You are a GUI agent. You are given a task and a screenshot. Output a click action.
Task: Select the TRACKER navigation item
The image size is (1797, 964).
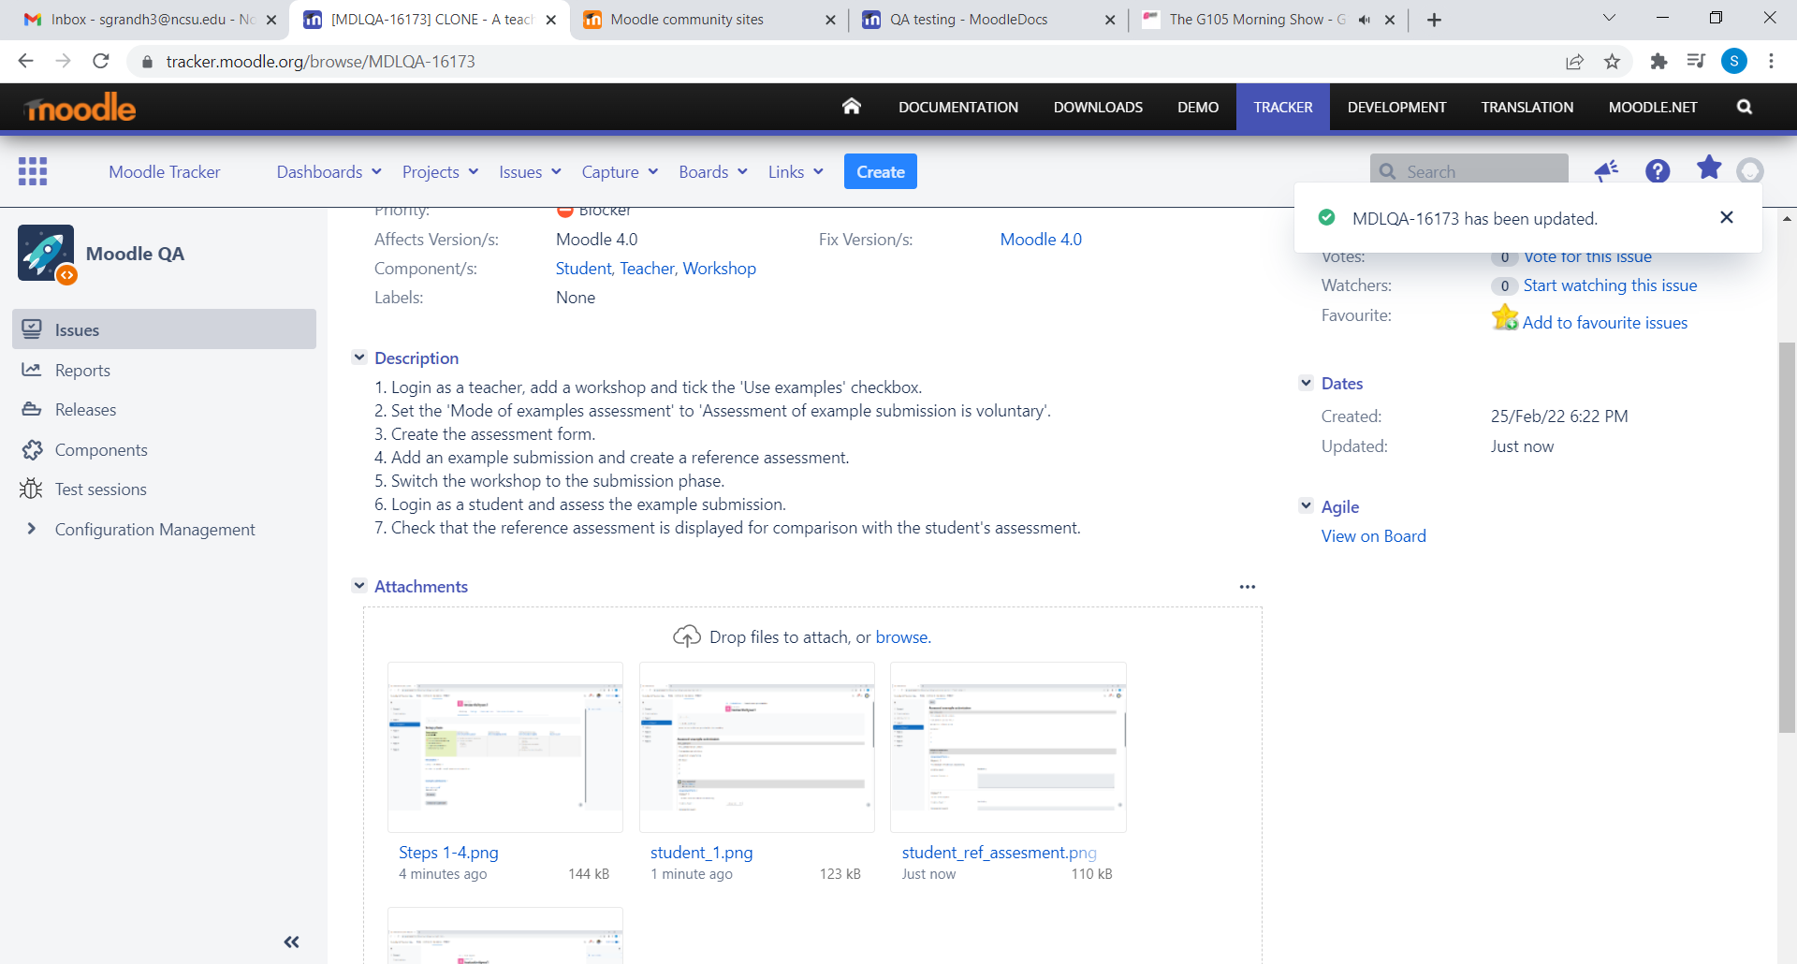click(1283, 107)
